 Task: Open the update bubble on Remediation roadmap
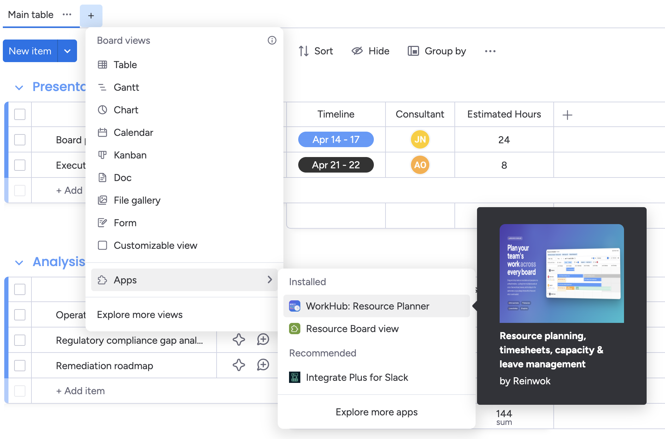coord(263,365)
